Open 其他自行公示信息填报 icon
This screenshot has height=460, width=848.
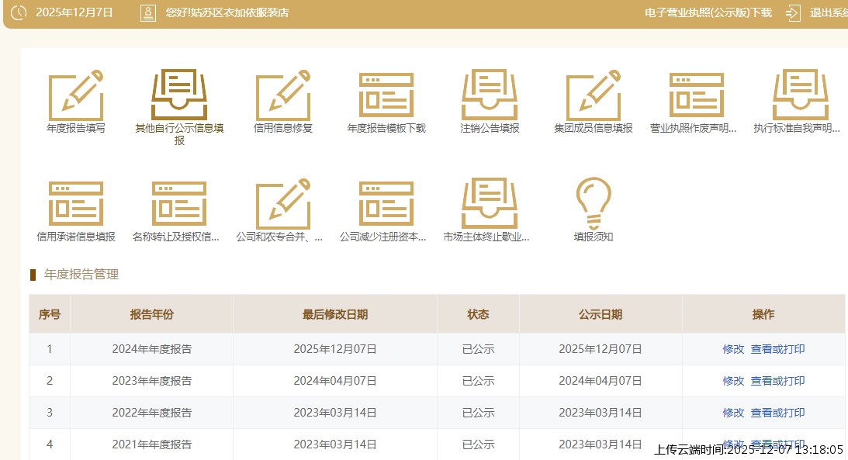[x=179, y=96]
